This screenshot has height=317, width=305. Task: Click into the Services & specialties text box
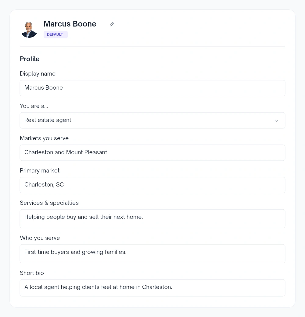152,219
